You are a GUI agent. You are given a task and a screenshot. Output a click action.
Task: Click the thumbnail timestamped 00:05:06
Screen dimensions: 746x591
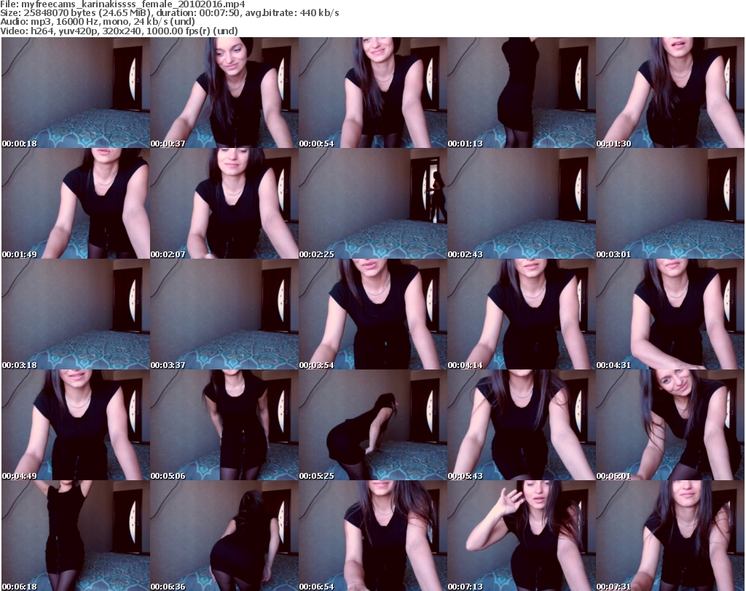(224, 426)
